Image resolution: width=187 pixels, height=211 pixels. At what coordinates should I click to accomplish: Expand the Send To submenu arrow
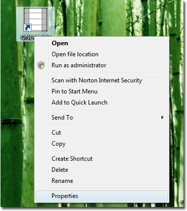pos(162,118)
